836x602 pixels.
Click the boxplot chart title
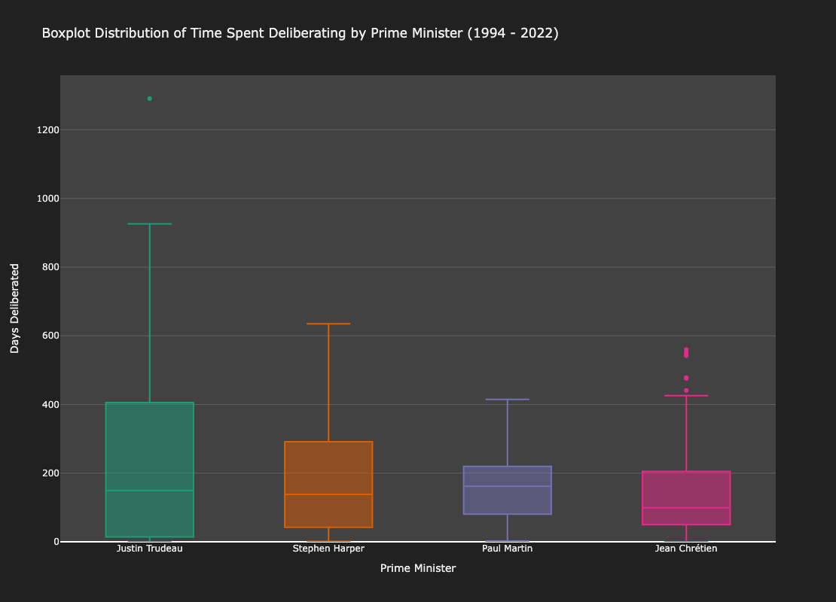pyautogui.click(x=301, y=33)
